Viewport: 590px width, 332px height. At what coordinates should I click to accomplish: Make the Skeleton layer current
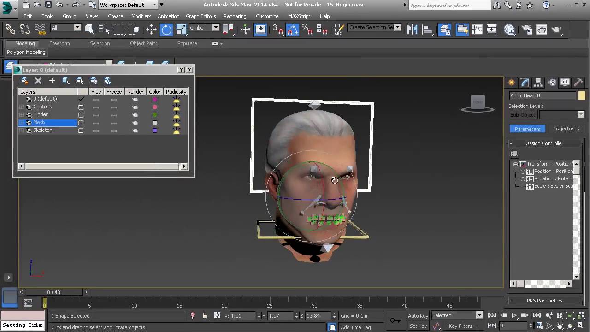point(81,130)
